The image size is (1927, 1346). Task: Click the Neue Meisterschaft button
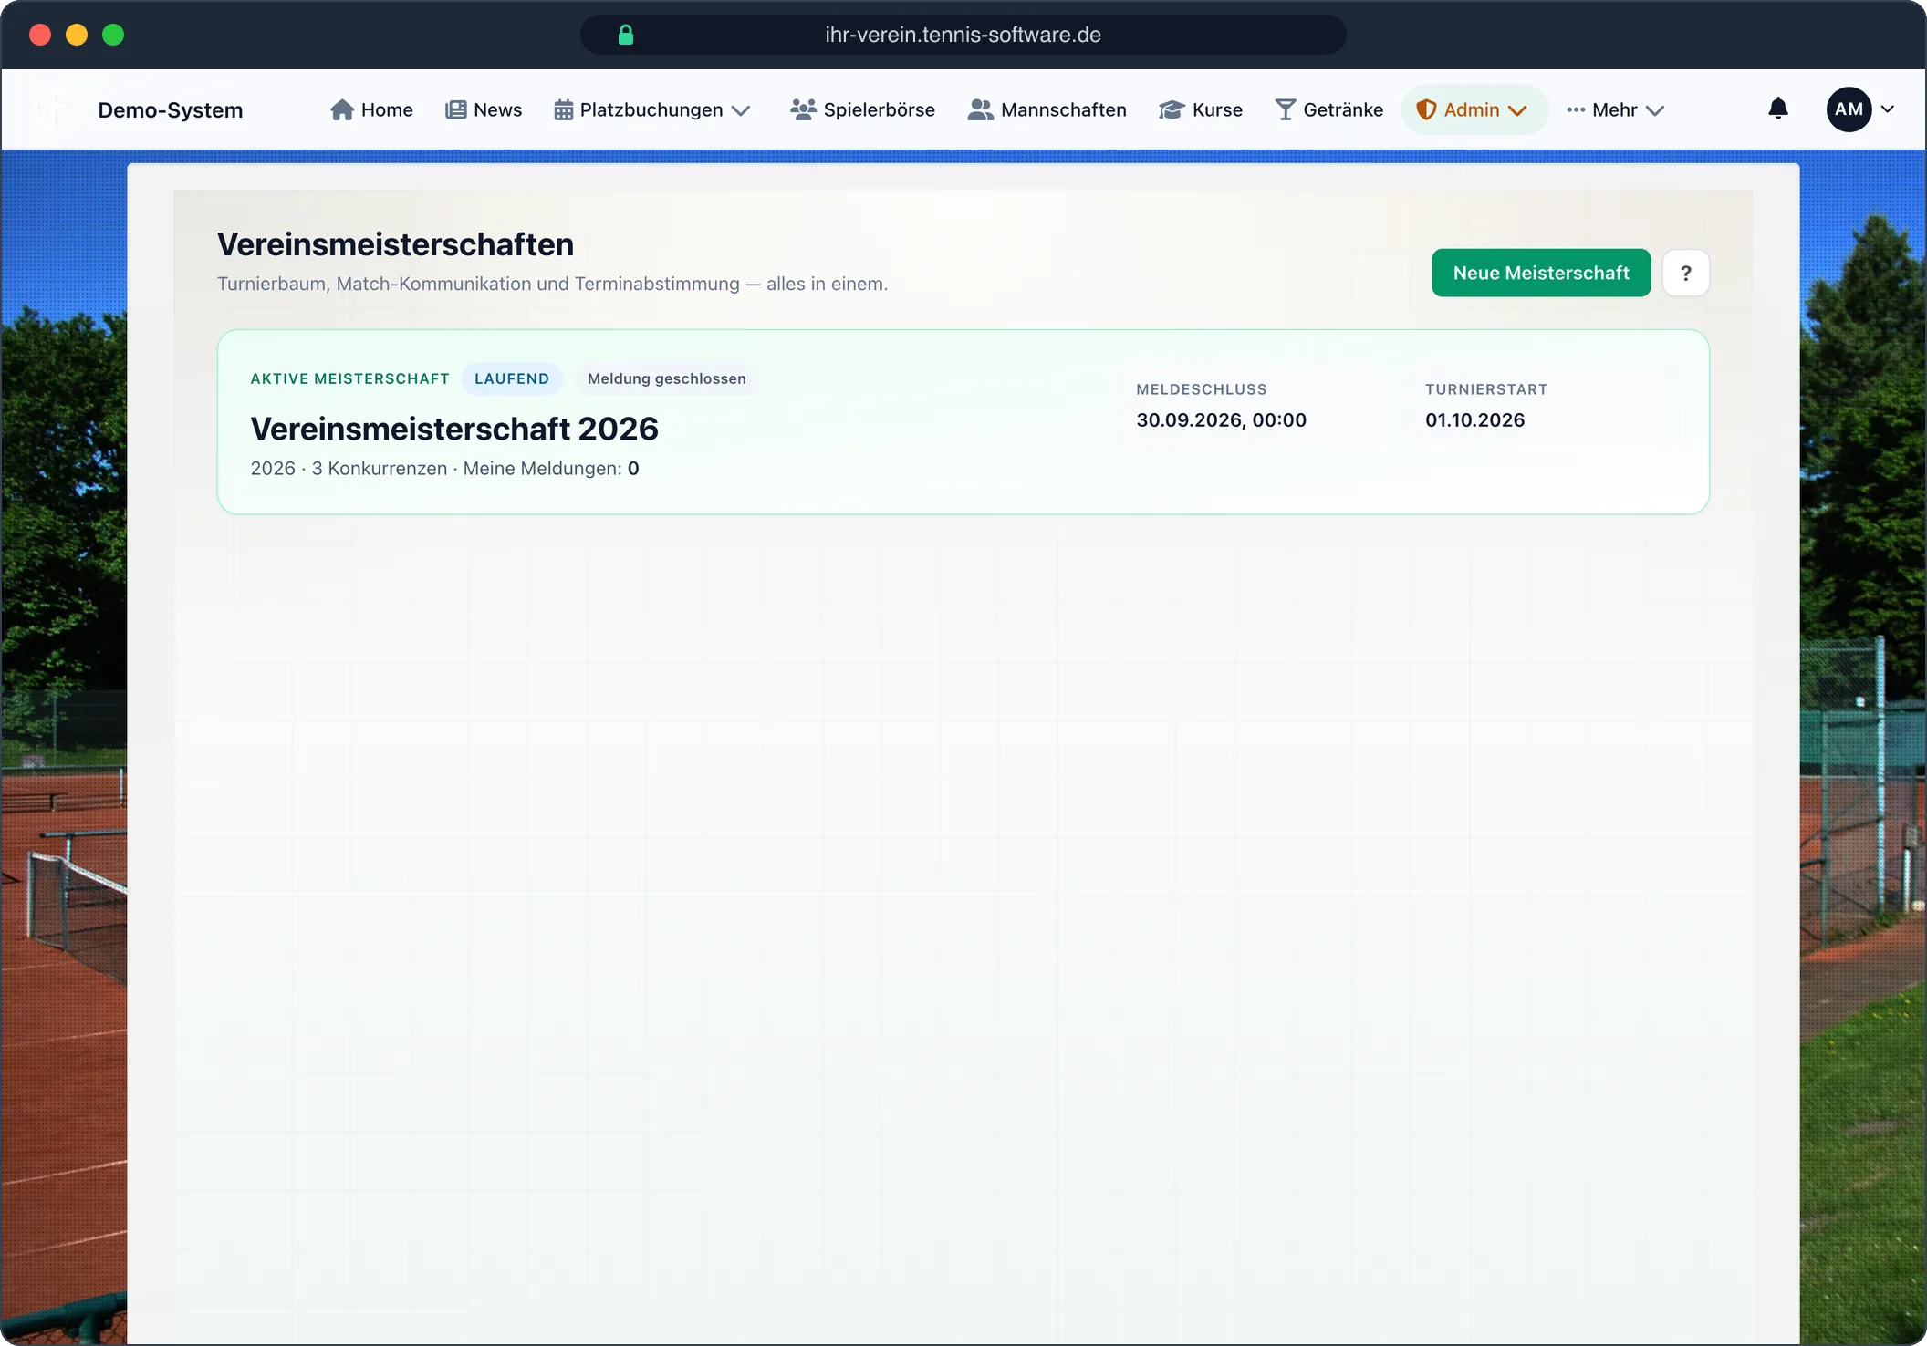coord(1541,273)
